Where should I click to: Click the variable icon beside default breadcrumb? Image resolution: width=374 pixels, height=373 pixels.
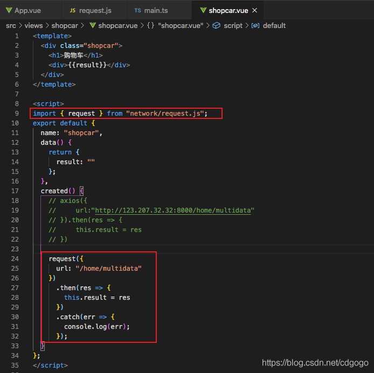255,25
